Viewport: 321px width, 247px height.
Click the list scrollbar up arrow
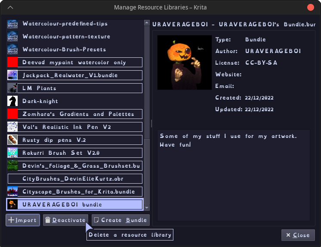(147, 22)
